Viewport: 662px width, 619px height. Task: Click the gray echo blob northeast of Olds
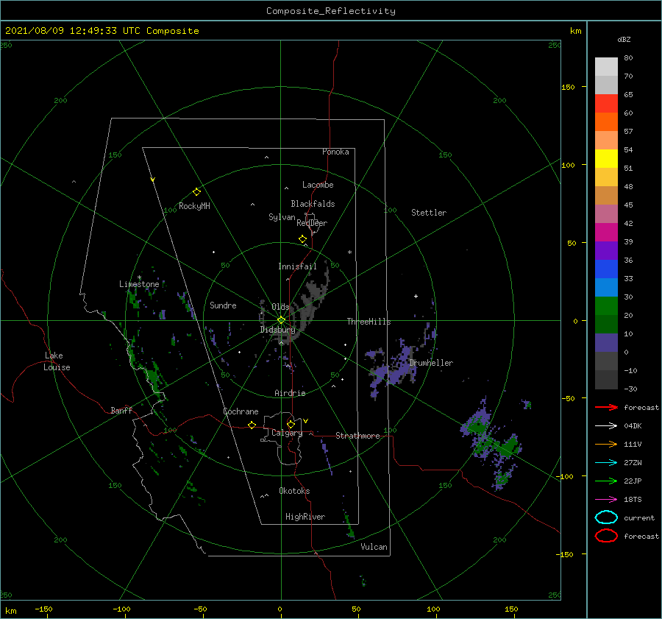tap(313, 298)
